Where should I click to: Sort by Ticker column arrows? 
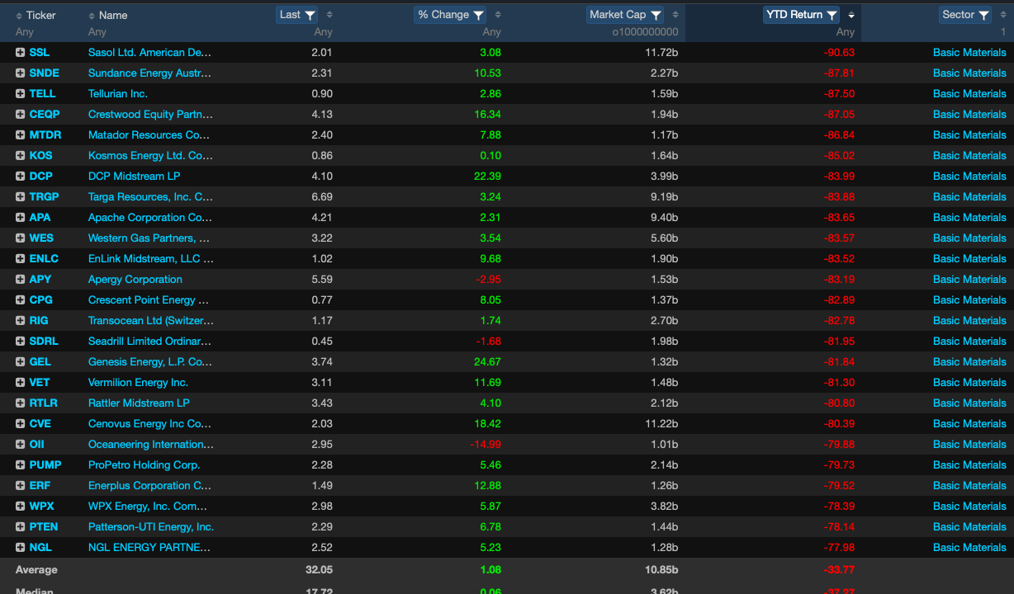[x=20, y=16]
